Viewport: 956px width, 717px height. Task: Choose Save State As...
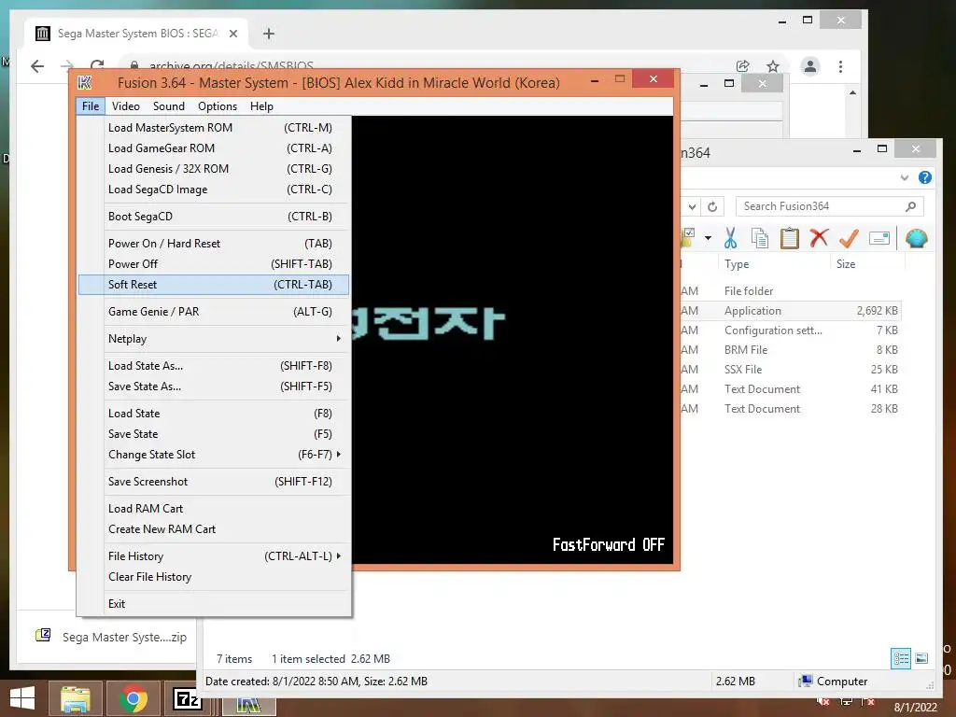click(214, 387)
